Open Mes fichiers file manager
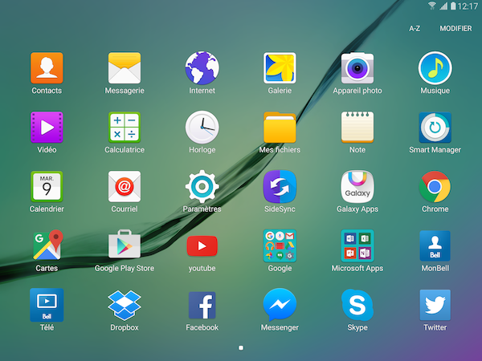Viewport: 482px width, 361px height. [x=280, y=127]
